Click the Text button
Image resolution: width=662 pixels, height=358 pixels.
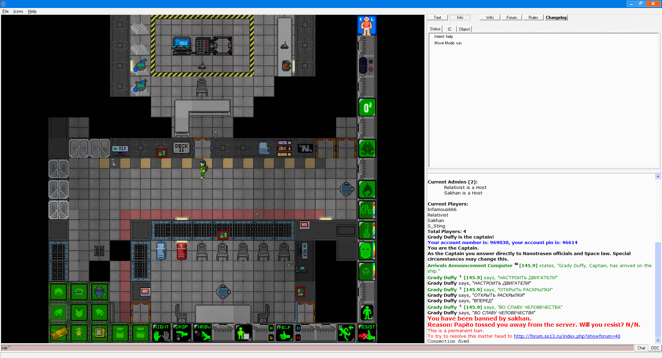coord(438,18)
